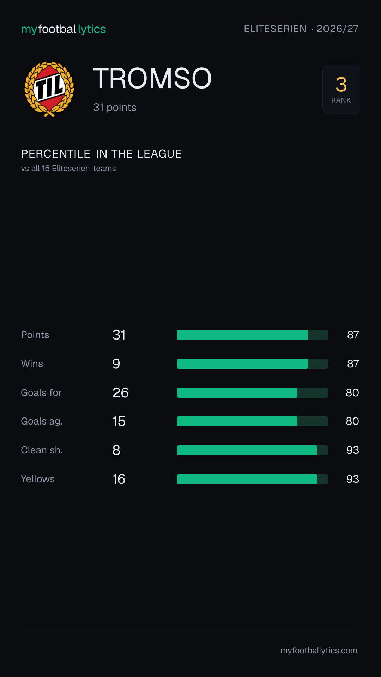Select the Goals ag. progress bar
381x677 pixels.
tap(252, 421)
